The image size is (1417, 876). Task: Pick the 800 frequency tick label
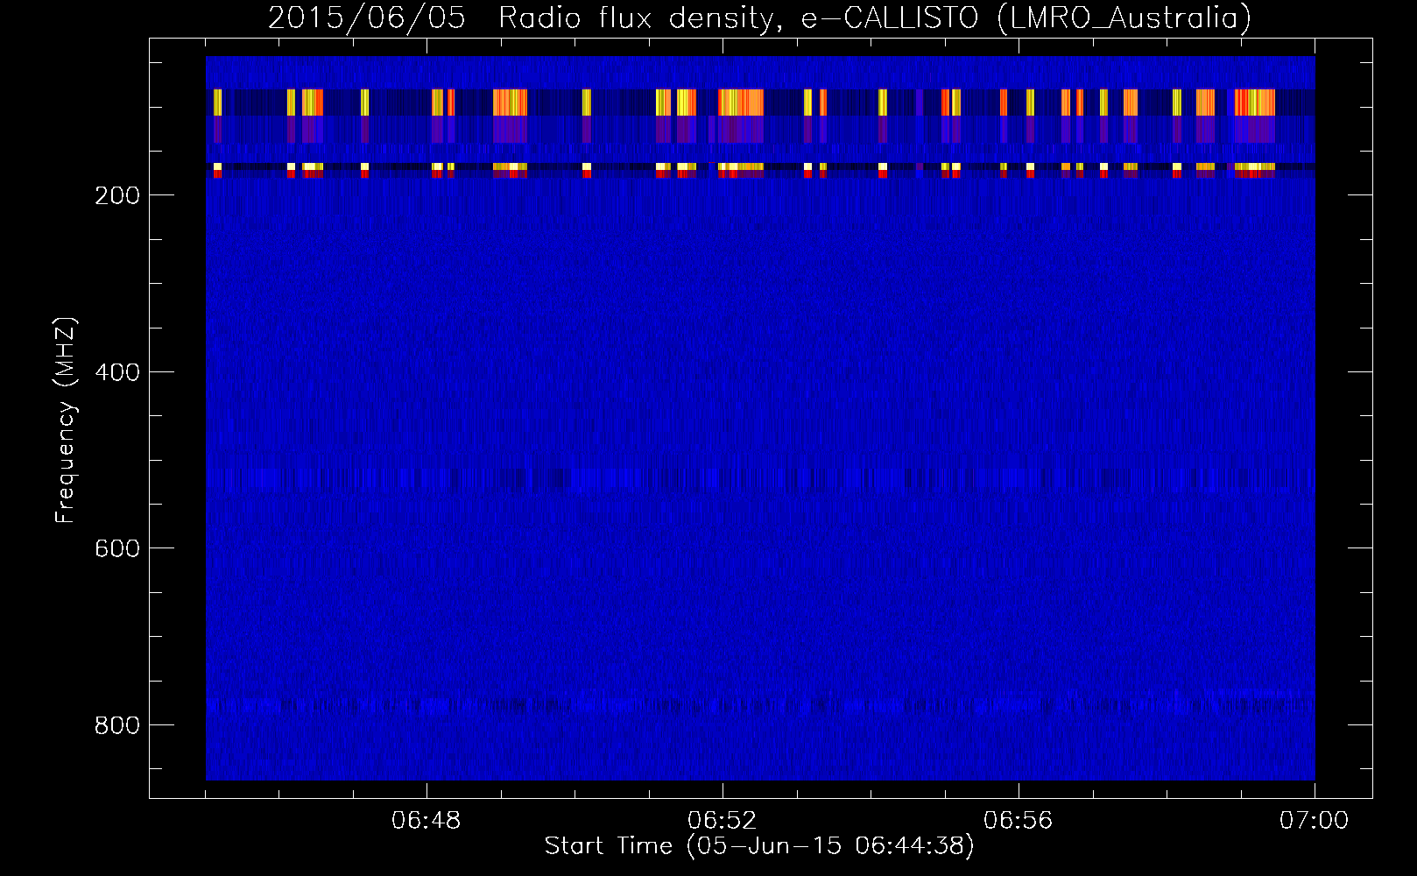117,725
